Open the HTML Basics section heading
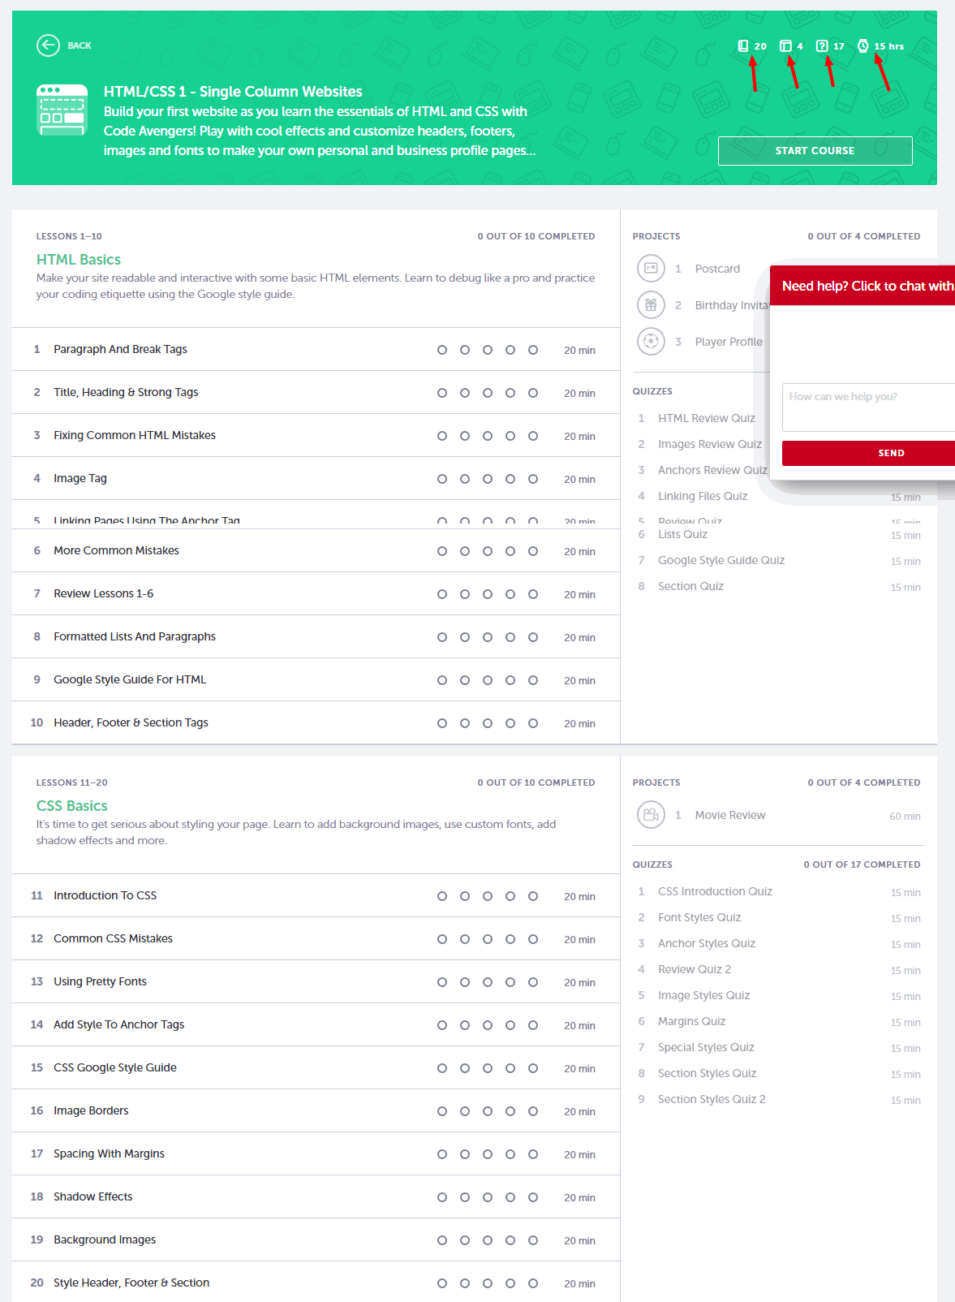The width and height of the screenshot is (955, 1302). point(79,260)
